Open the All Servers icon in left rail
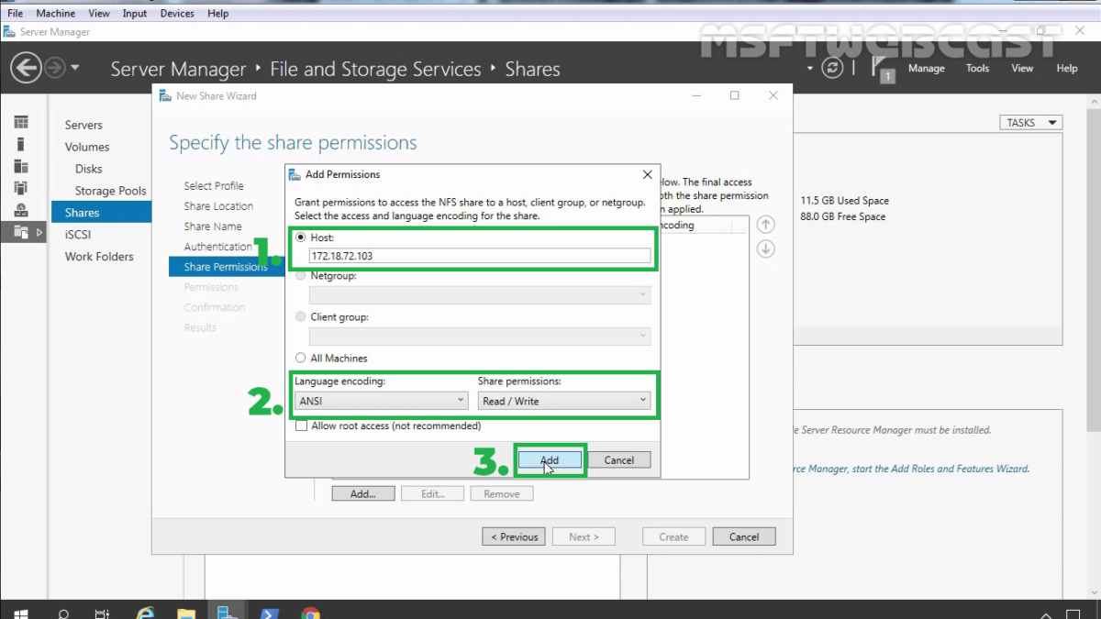The image size is (1101, 619). pos(21,167)
